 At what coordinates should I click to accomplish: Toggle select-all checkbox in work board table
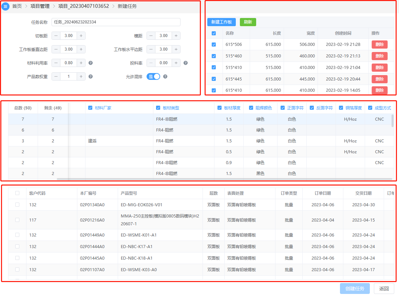214,33
